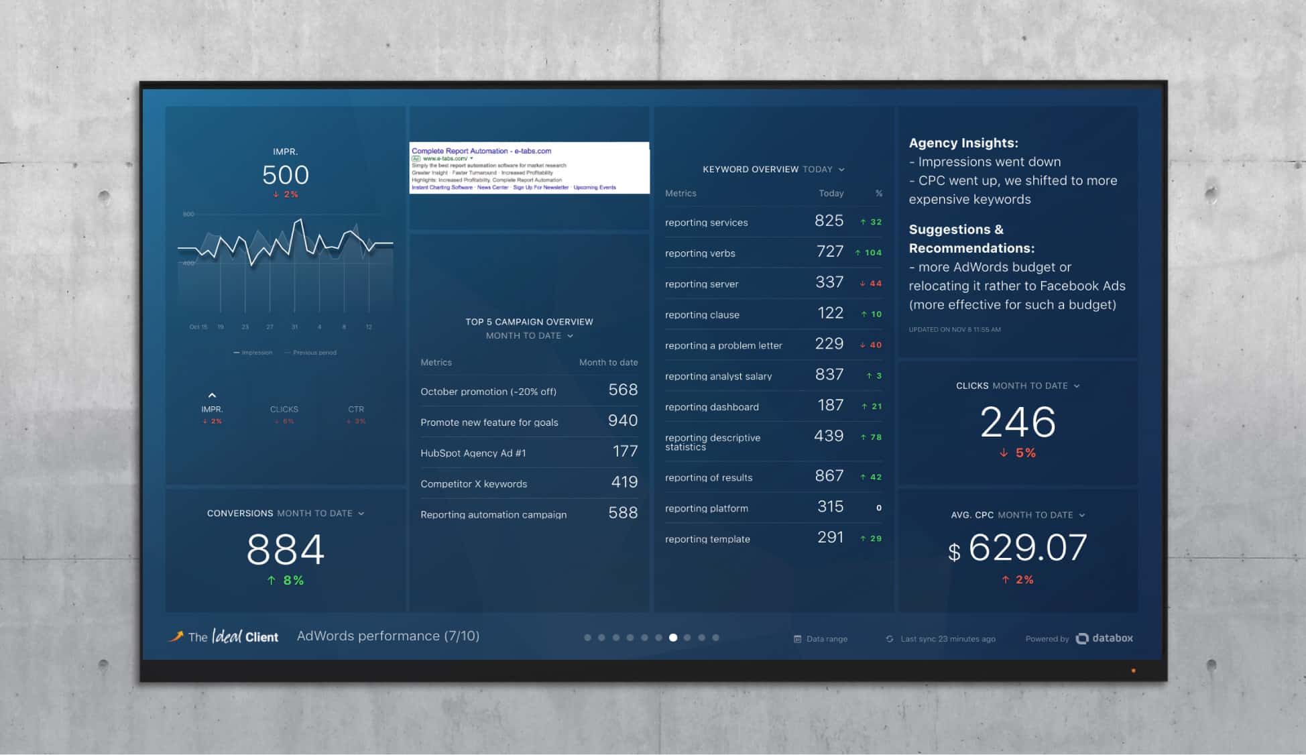Open Keyword Overview Today dropdown
The height and width of the screenshot is (755, 1306).
coord(841,170)
